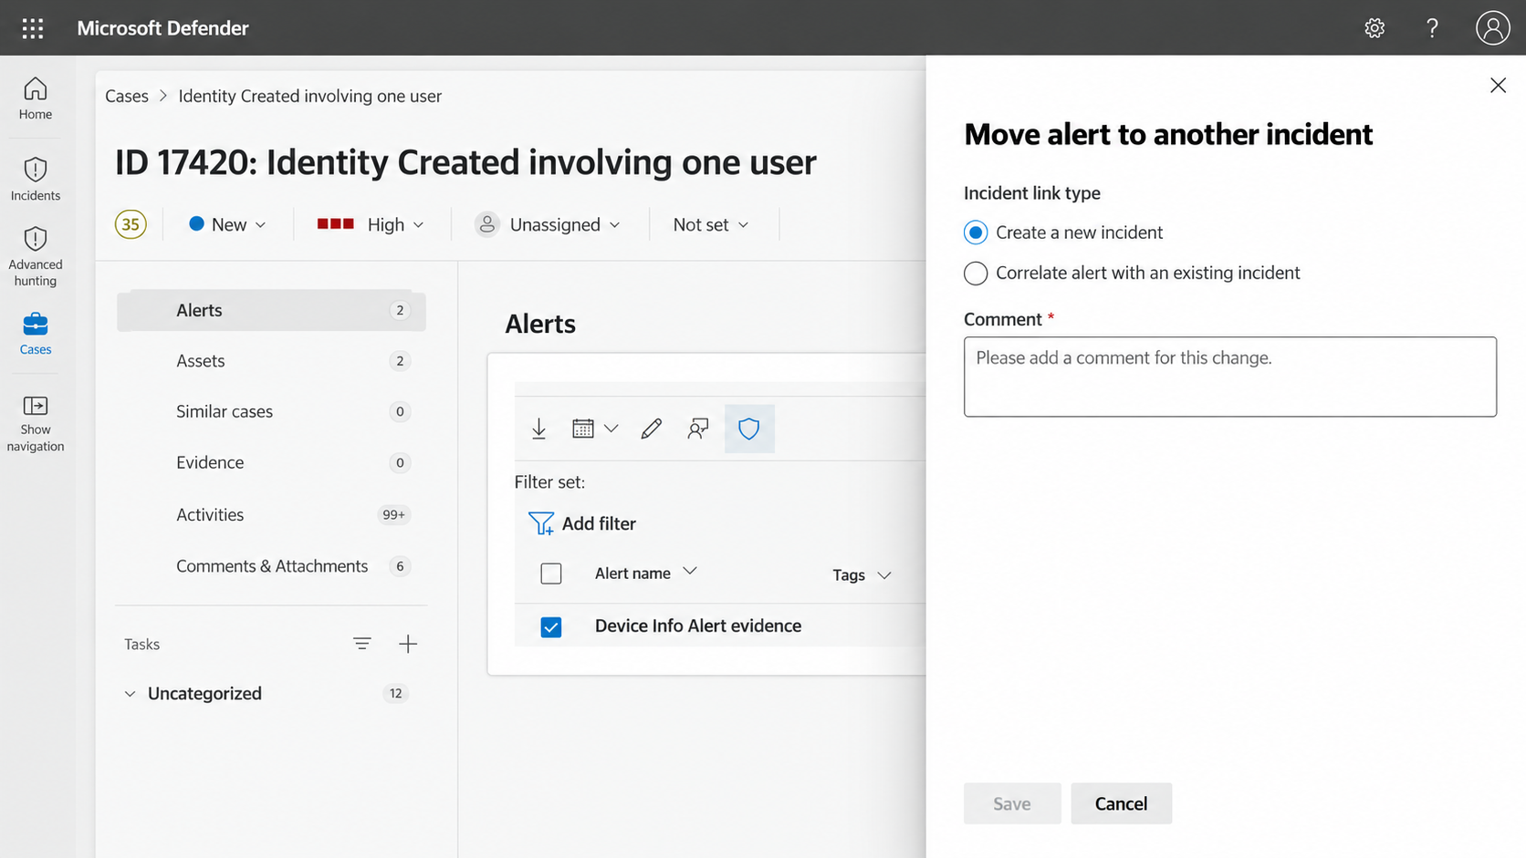Screen dimensions: 1526x858
Task: Click the red High severity indicator bars
Action: pos(335,223)
